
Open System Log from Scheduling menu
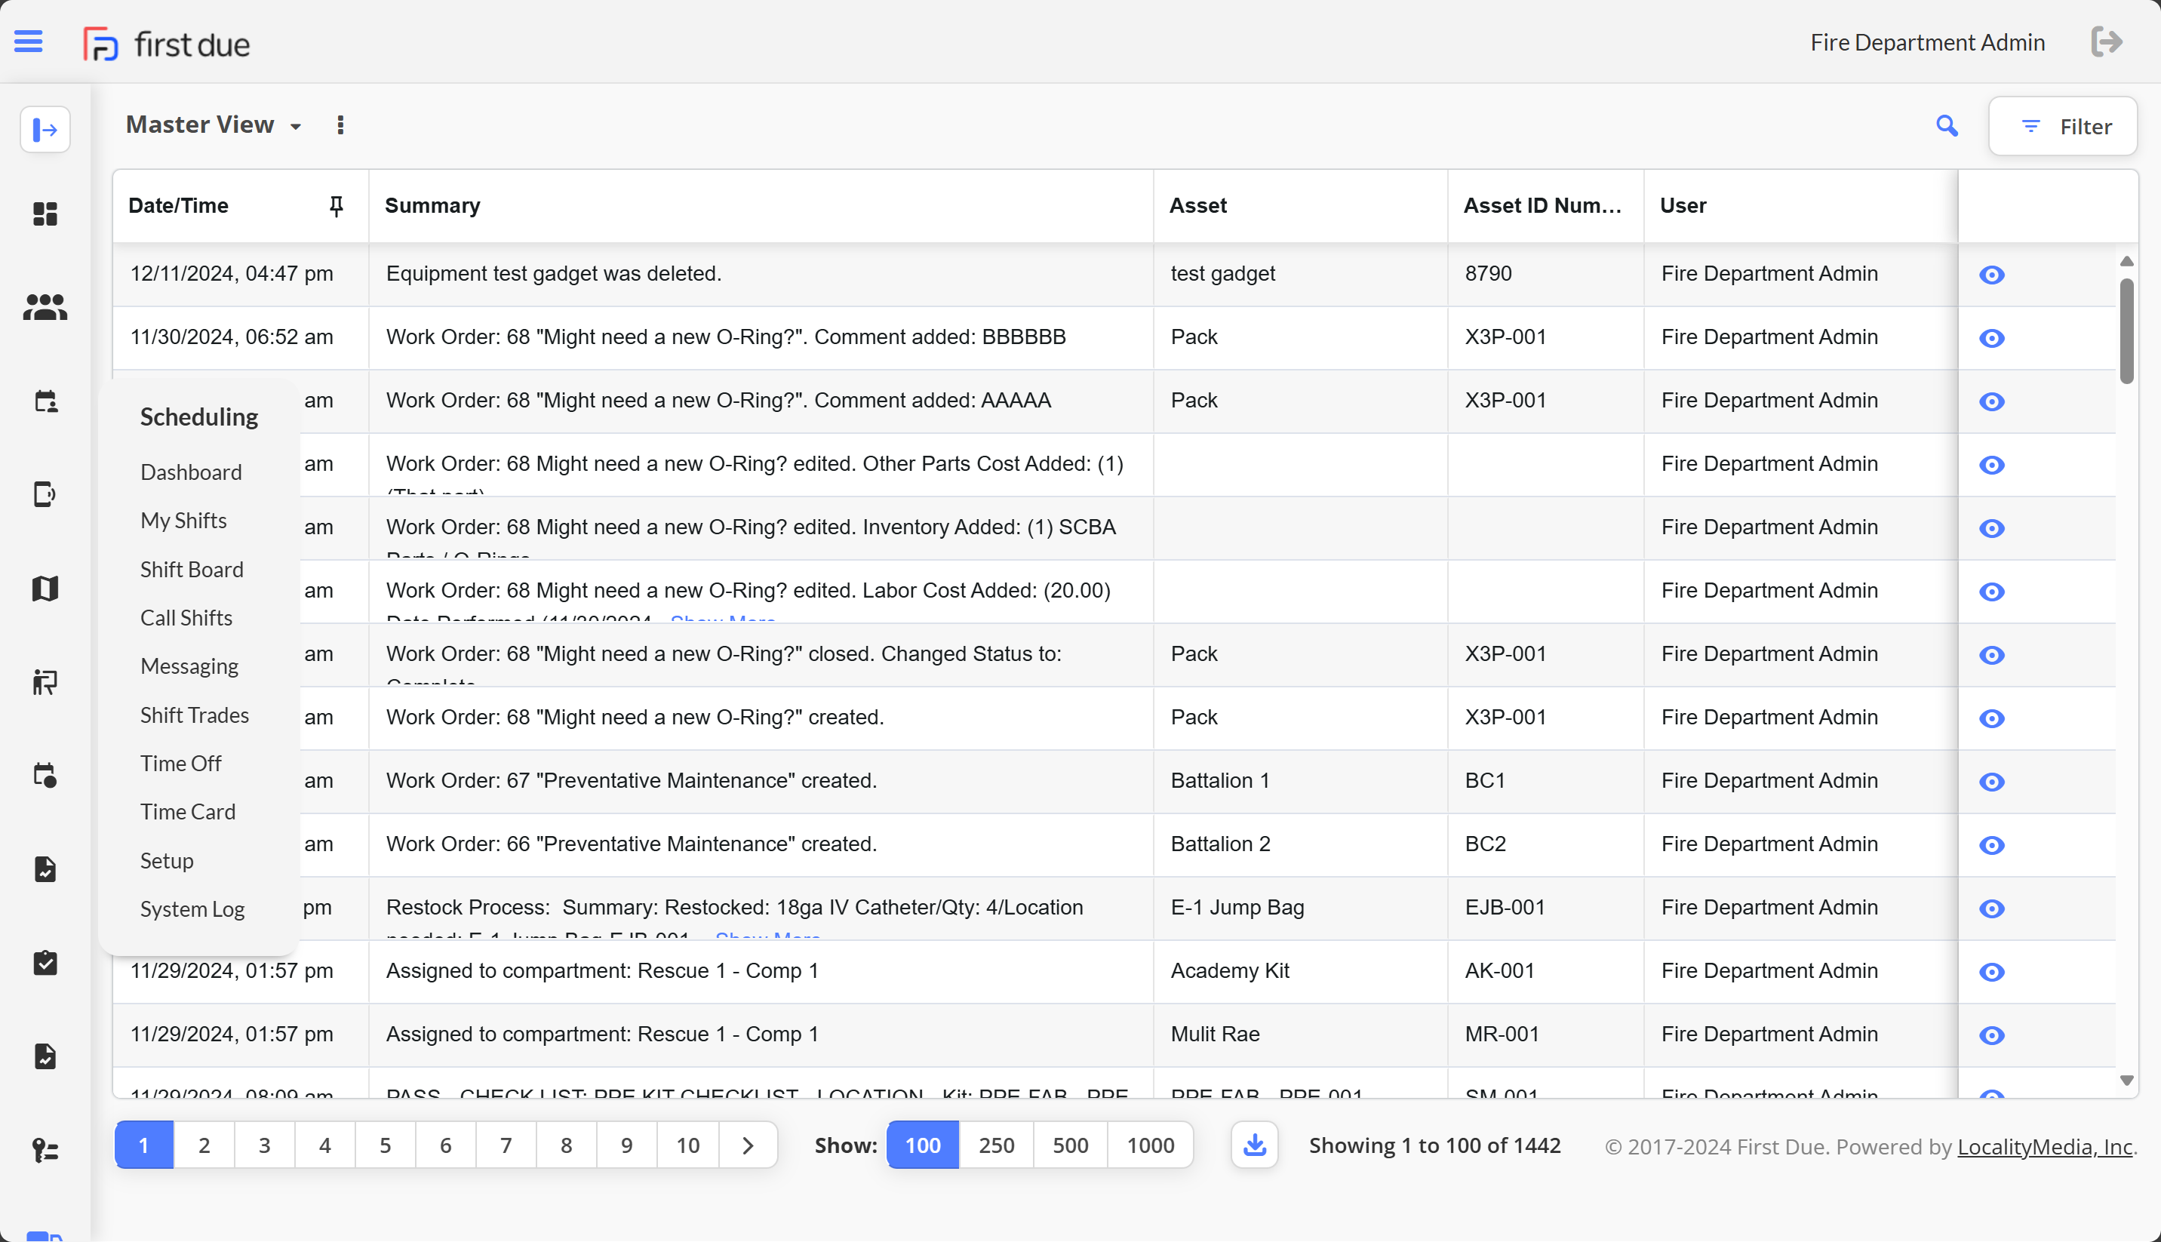point(192,909)
